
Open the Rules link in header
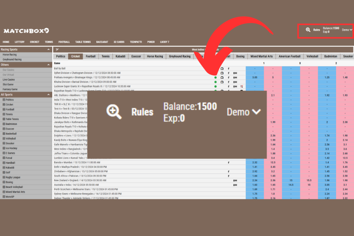click(x=317, y=30)
